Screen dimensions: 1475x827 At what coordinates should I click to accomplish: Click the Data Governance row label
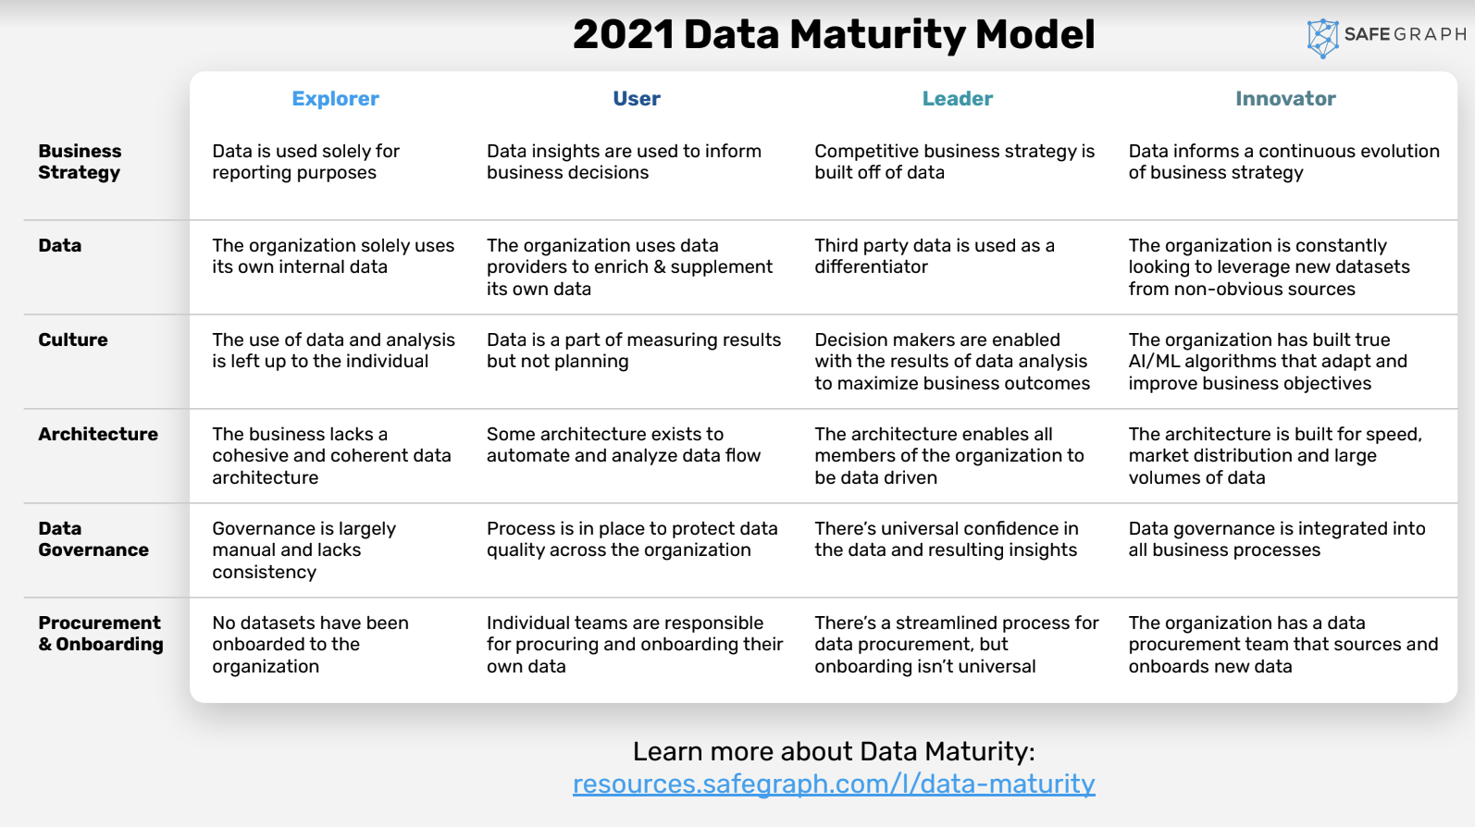[x=93, y=539]
